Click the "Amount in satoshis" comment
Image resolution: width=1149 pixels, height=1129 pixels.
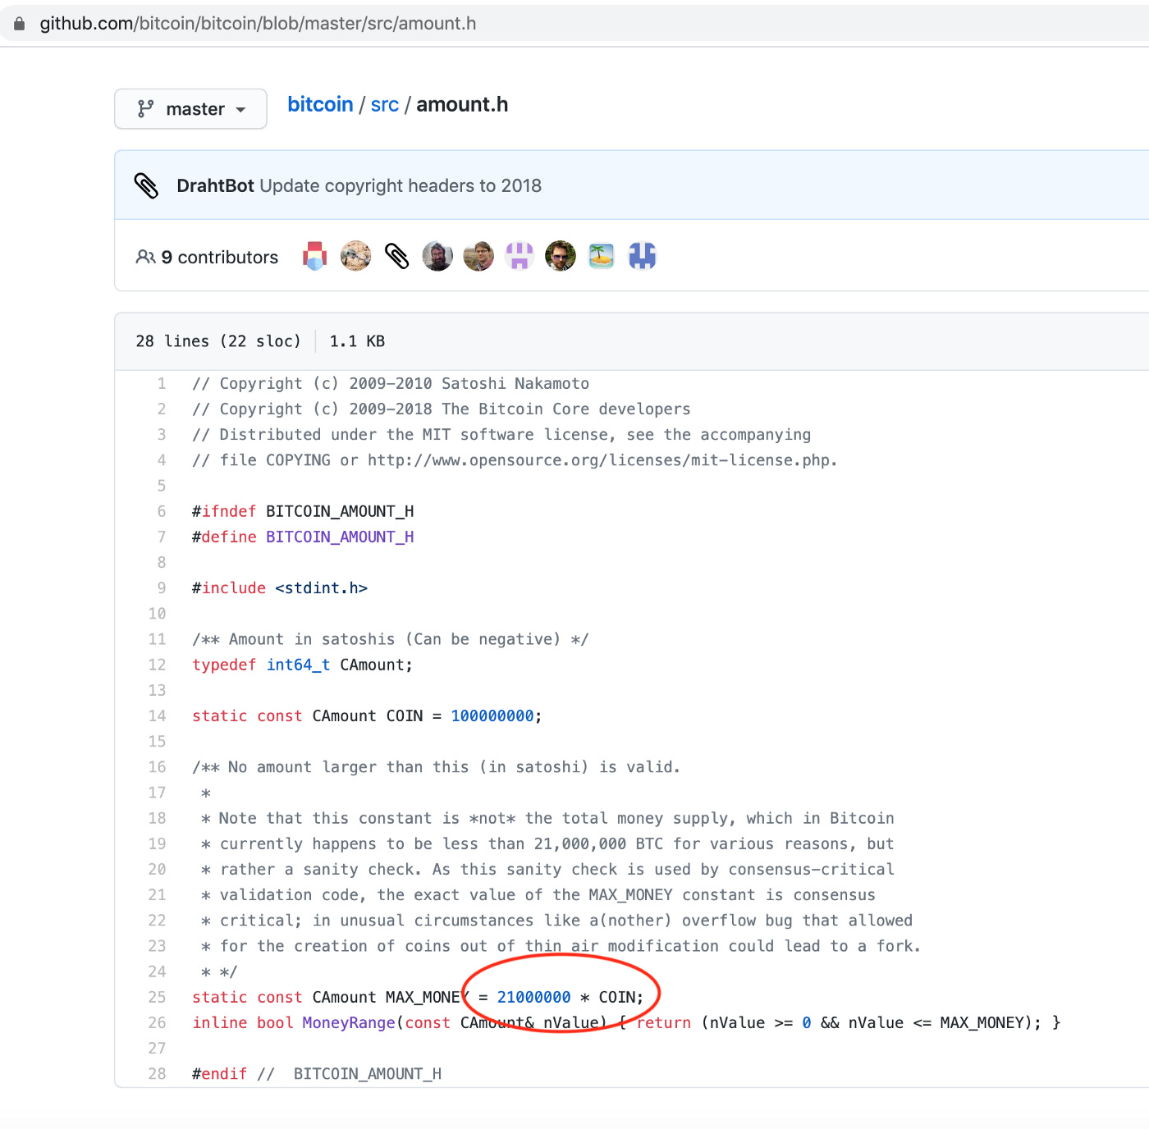point(391,640)
